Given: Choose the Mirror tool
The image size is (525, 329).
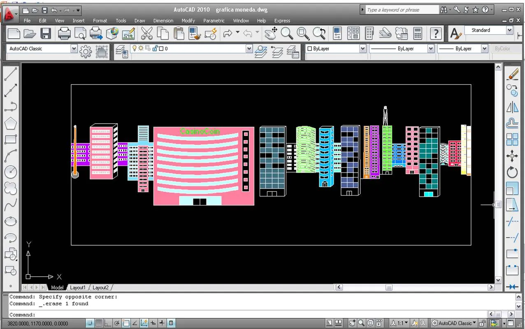Looking at the screenshot, I should pyautogui.click(x=513, y=107).
